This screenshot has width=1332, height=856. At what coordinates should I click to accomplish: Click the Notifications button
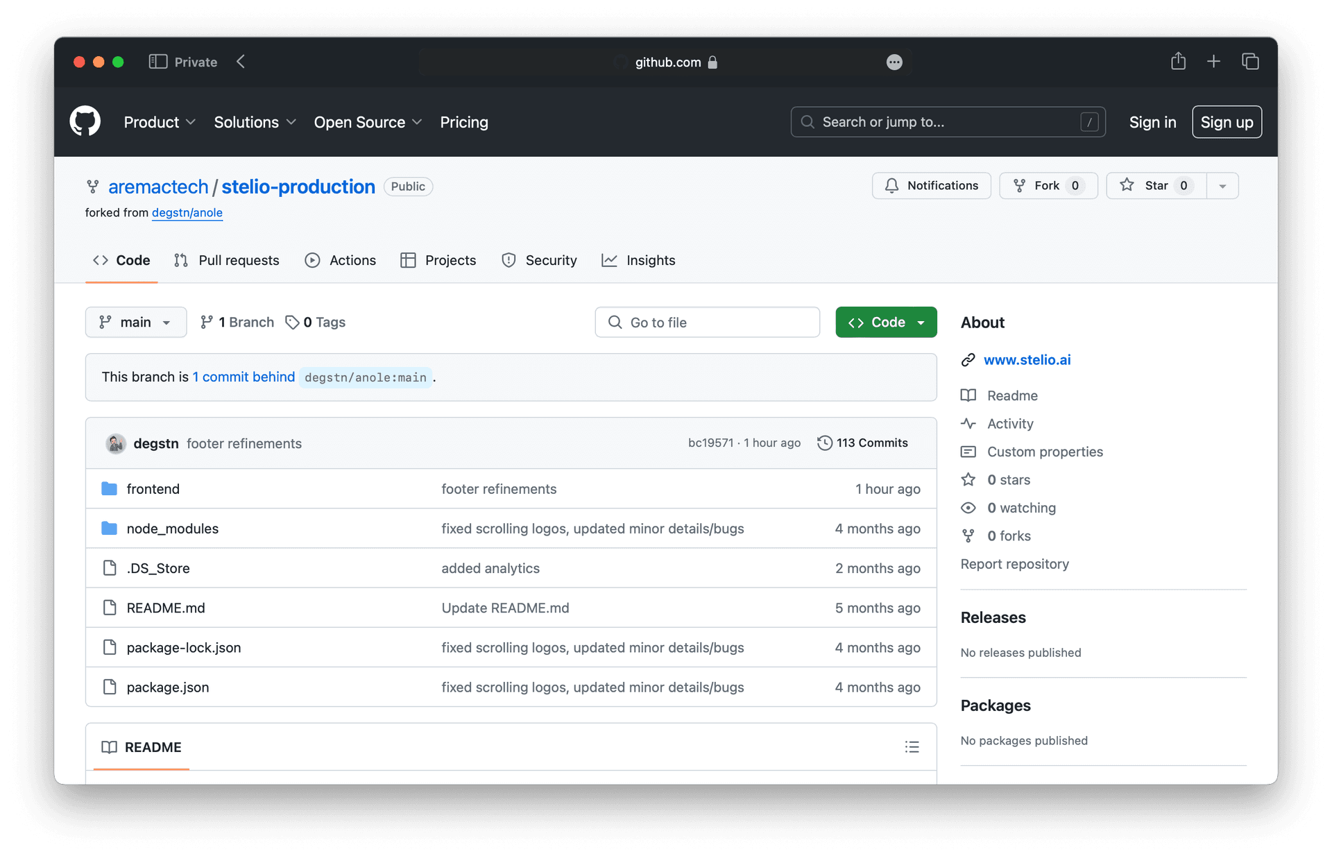(931, 186)
